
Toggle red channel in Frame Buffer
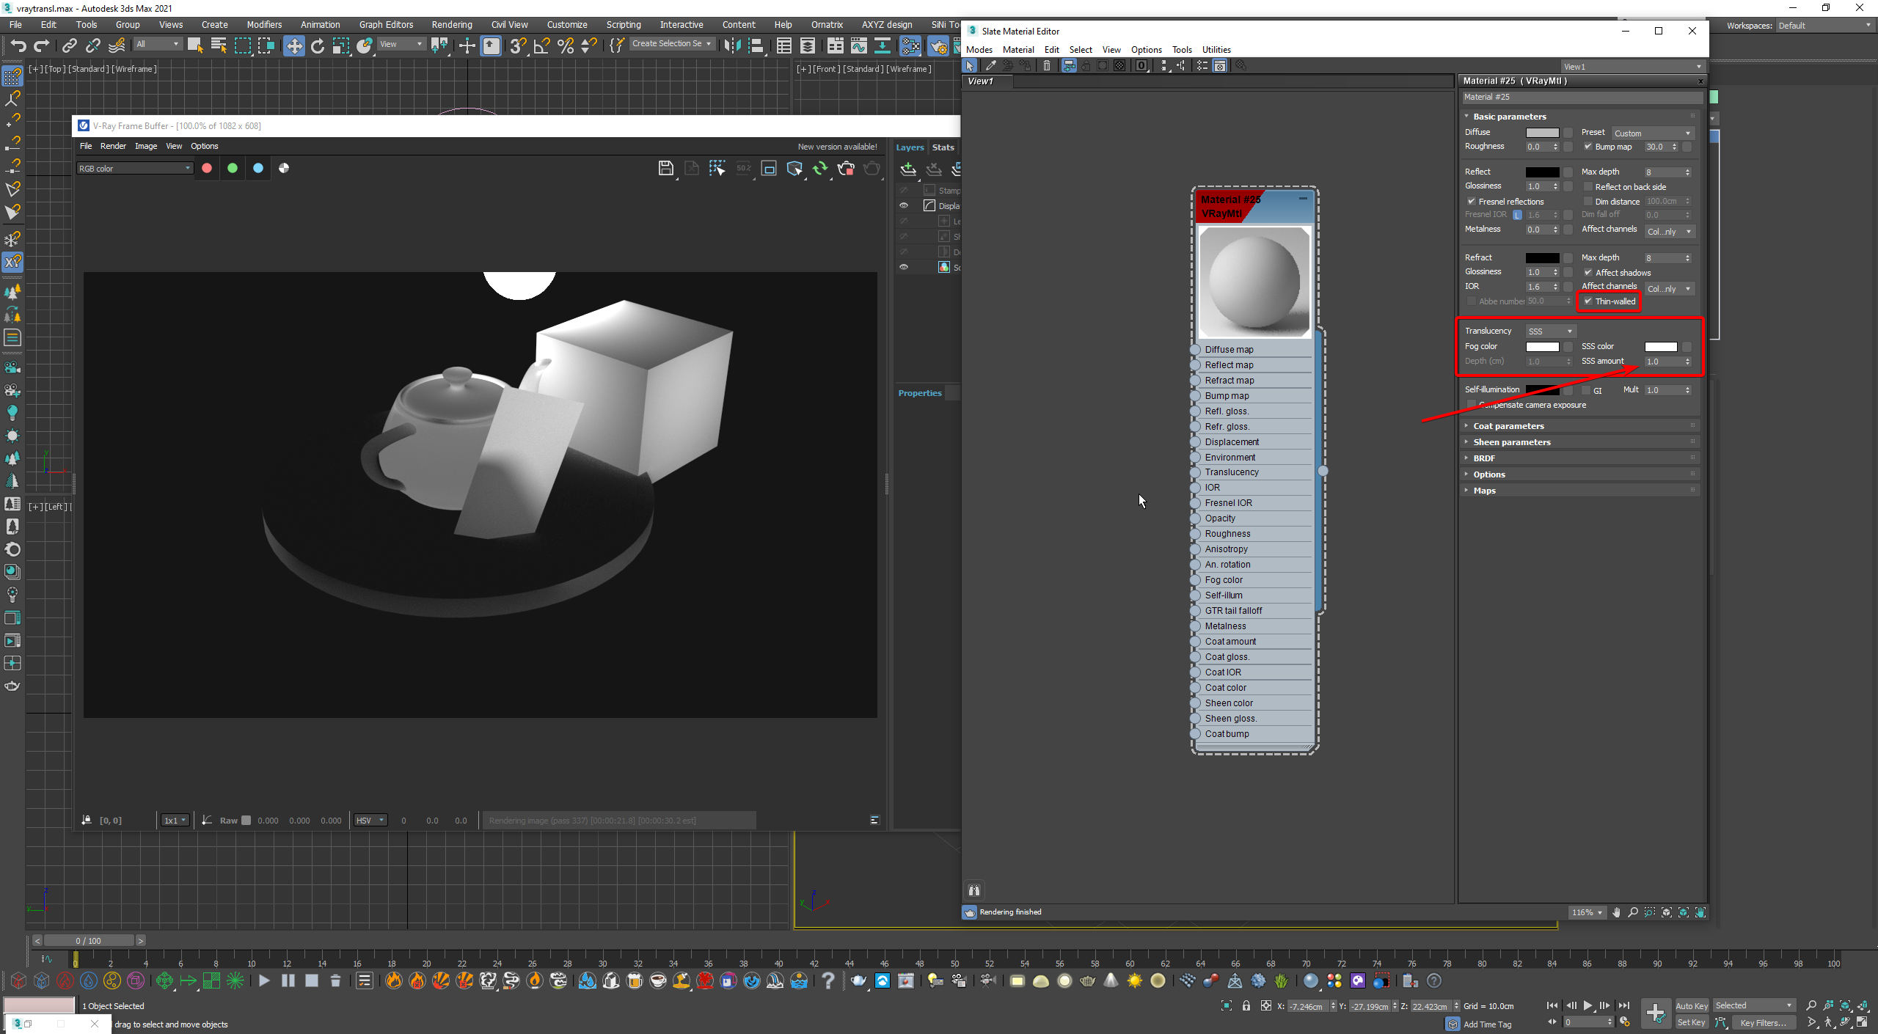click(x=207, y=168)
